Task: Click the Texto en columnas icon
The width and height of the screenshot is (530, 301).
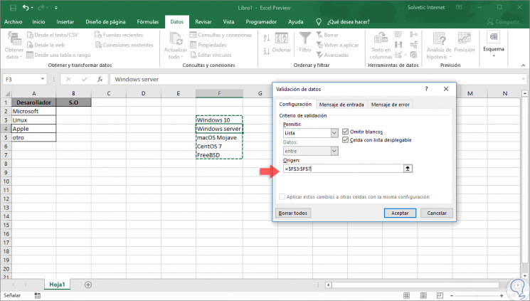Action: click(x=381, y=38)
